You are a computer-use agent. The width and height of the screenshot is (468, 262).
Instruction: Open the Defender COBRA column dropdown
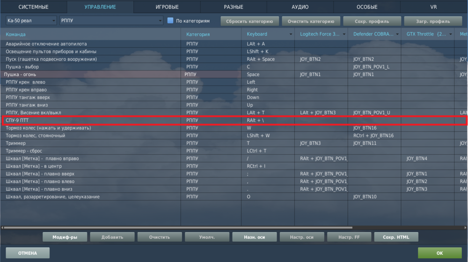click(397, 34)
